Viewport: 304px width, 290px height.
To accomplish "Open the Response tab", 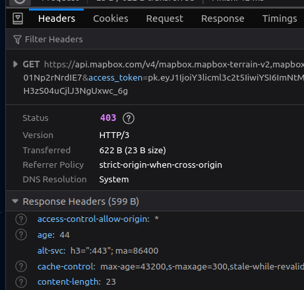I will pyautogui.click(x=222, y=18).
